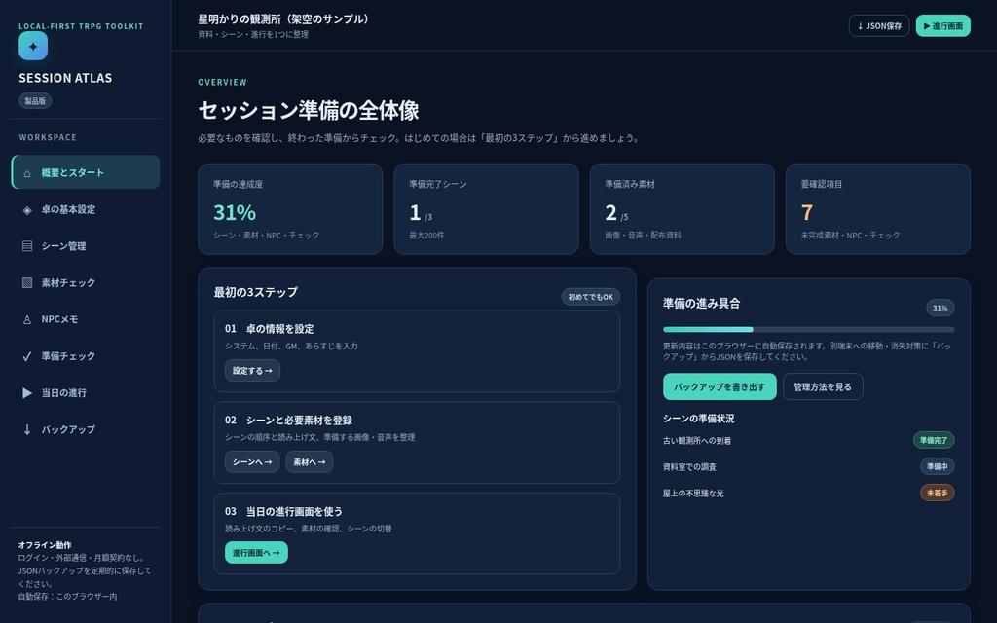The height and width of the screenshot is (623, 997).
Task: Click the scene row 屋上の不思議な光
Action: [809, 493]
